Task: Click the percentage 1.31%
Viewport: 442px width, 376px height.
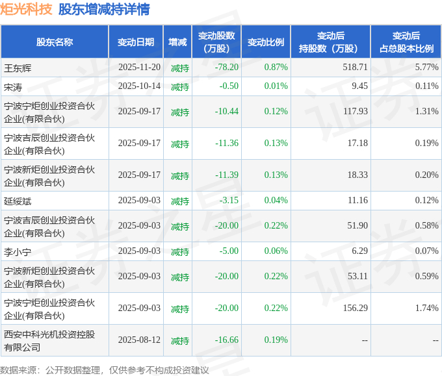Action: (x=426, y=111)
